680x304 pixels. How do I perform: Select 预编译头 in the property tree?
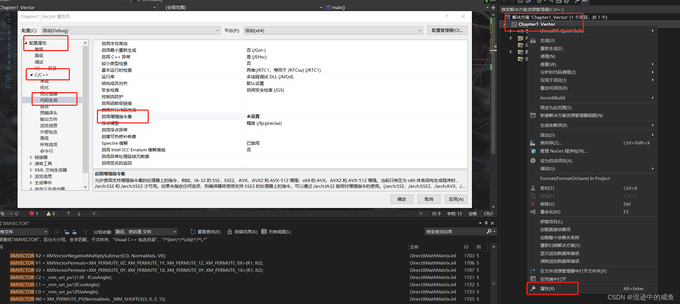(x=49, y=113)
